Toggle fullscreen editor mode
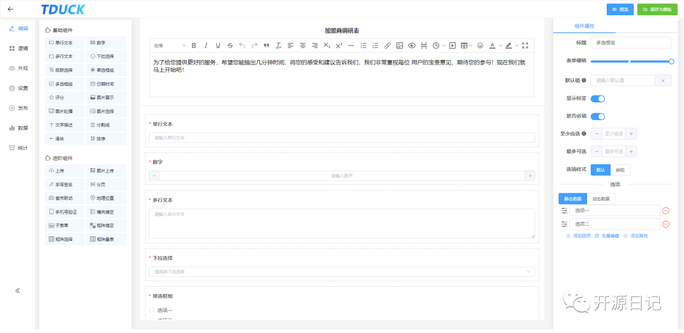This screenshot has width=684, height=333. click(525, 45)
